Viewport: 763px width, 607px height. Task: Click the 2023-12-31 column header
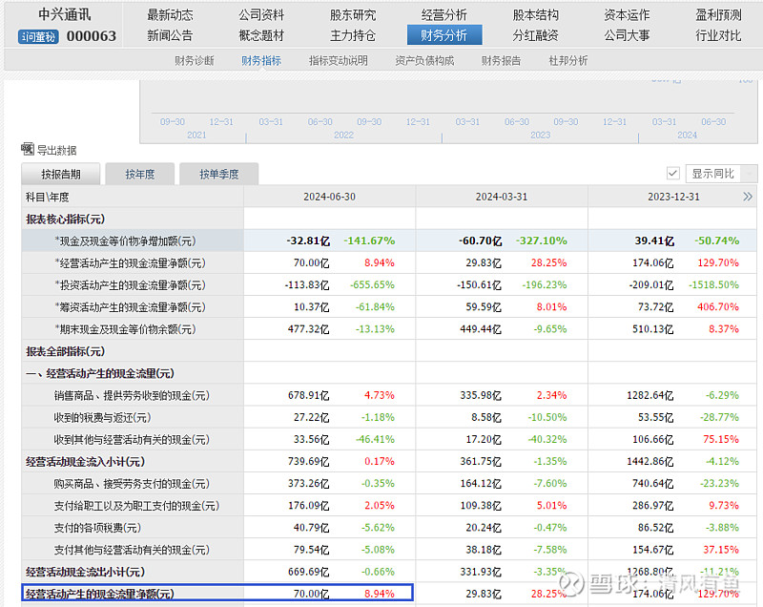tap(673, 197)
